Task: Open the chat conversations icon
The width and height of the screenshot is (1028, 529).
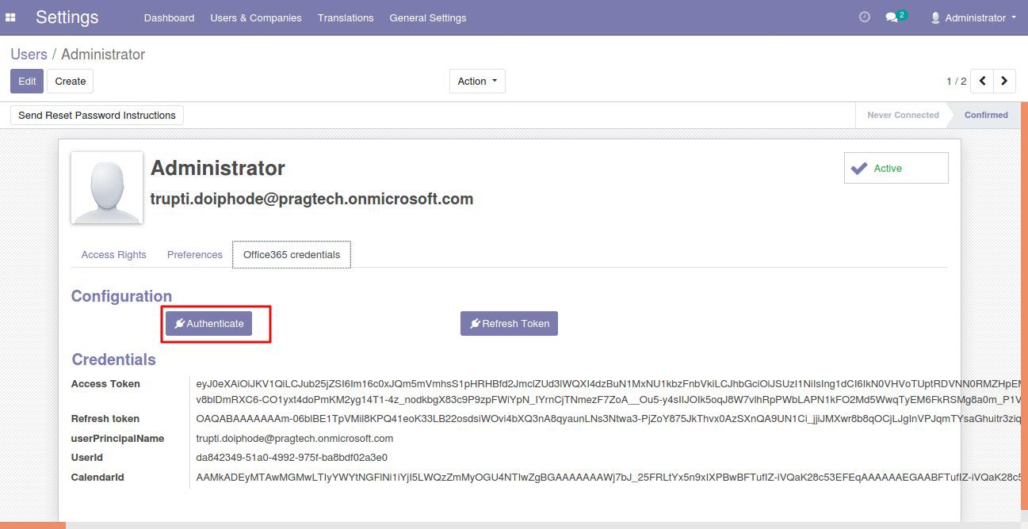Action: coord(893,17)
